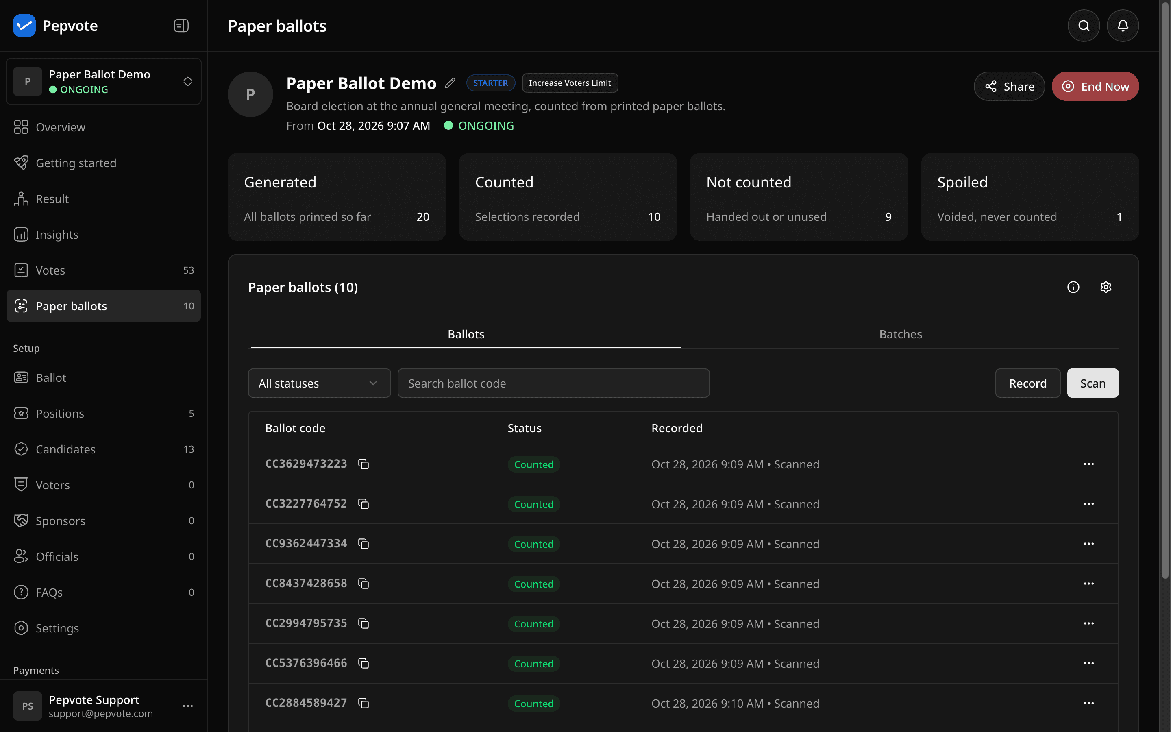Click the page vertical scrollbar
This screenshot has width=1171, height=732.
(1165, 290)
